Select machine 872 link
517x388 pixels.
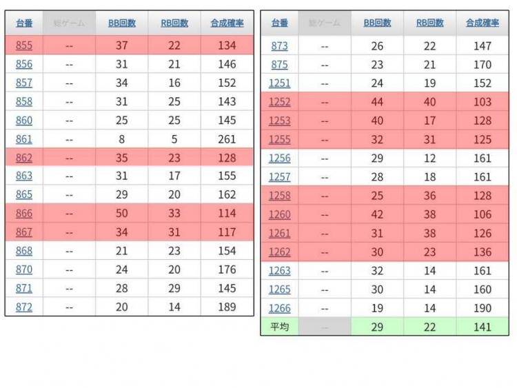[x=24, y=307]
